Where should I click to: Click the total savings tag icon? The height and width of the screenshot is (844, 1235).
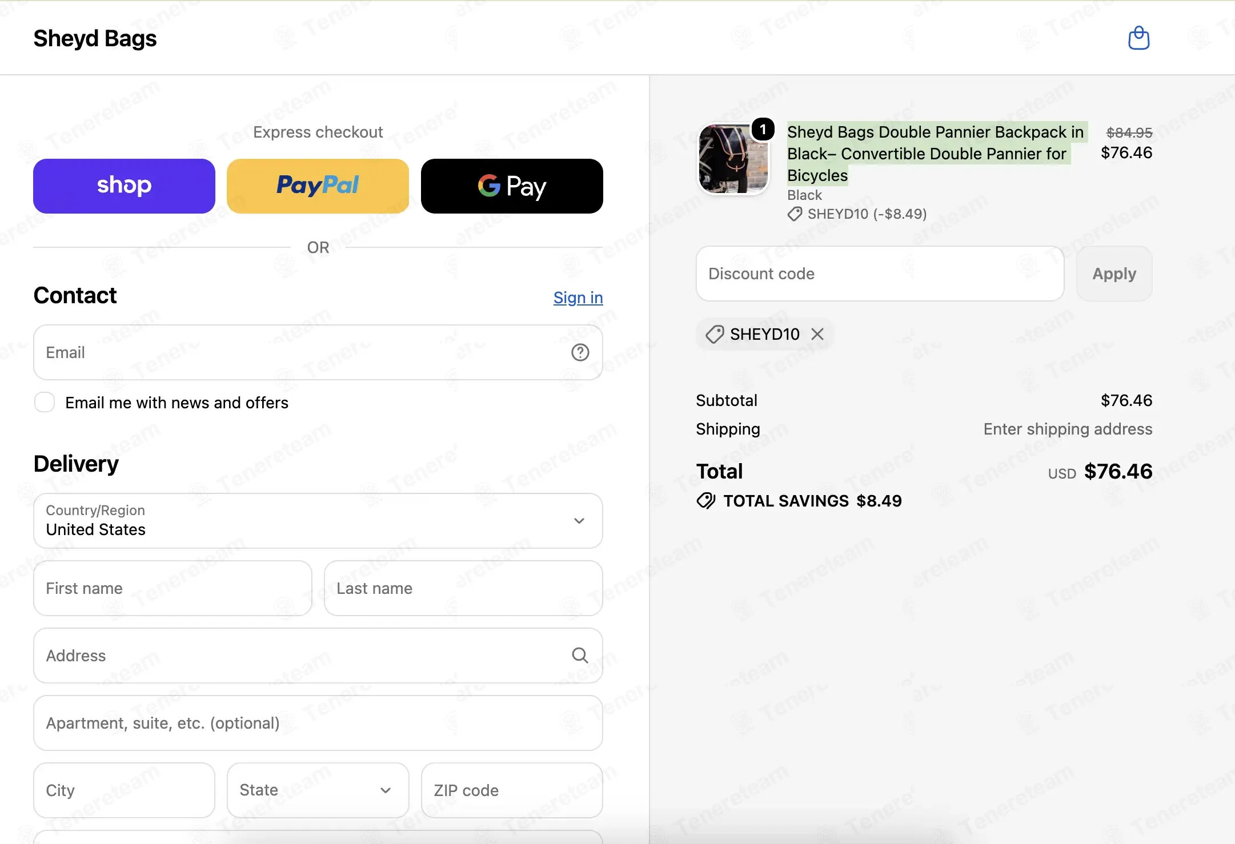pyautogui.click(x=706, y=501)
